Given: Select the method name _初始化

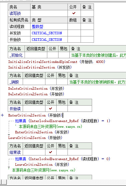Looking at the screenshot, I should coord(16,55).
